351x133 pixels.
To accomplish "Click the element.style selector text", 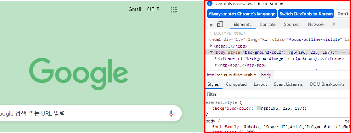I will pos(221,103).
